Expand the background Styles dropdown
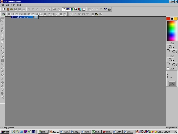 (177, 52)
